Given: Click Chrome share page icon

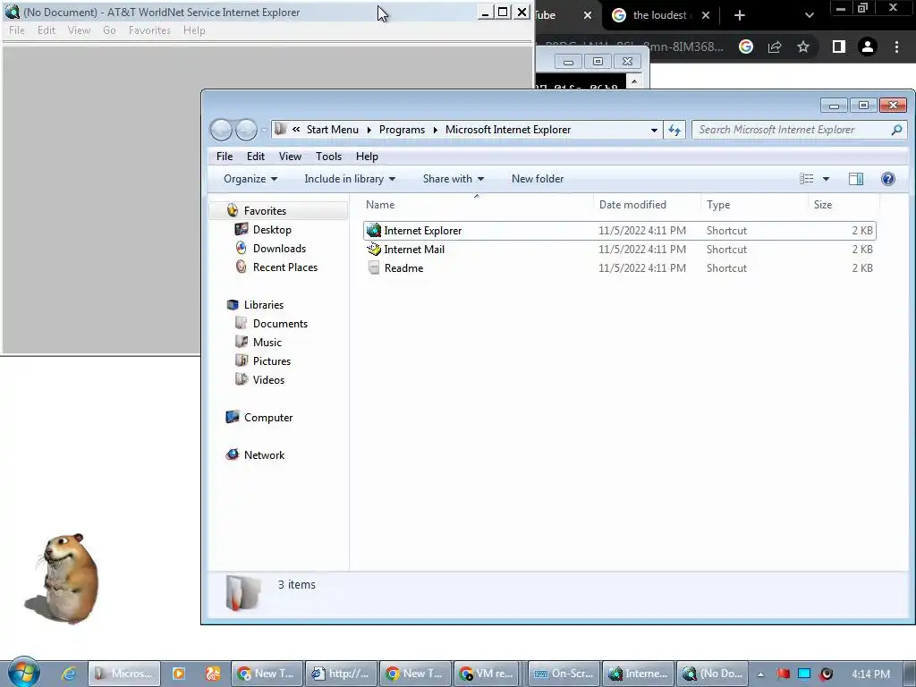Looking at the screenshot, I should pos(775,47).
